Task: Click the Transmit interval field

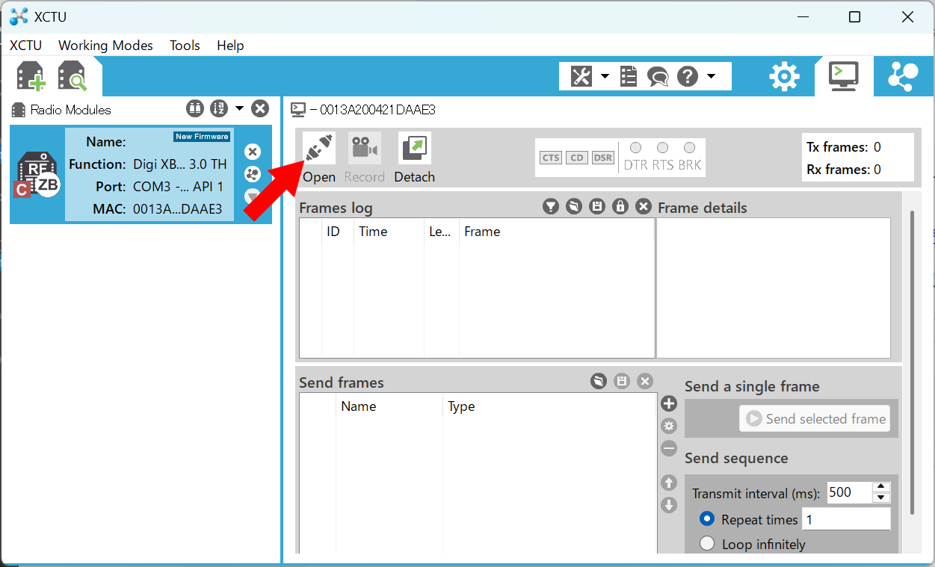Action: (x=849, y=492)
